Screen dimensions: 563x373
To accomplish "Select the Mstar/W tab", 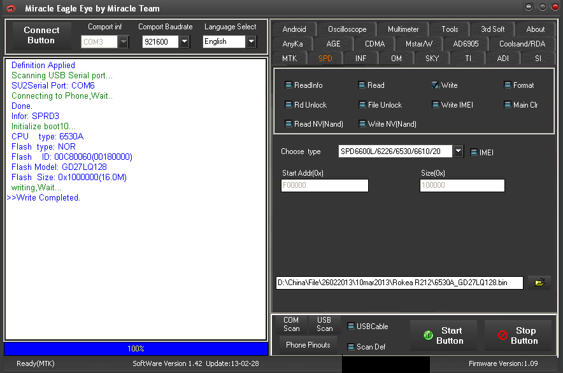I will [x=418, y=44].
